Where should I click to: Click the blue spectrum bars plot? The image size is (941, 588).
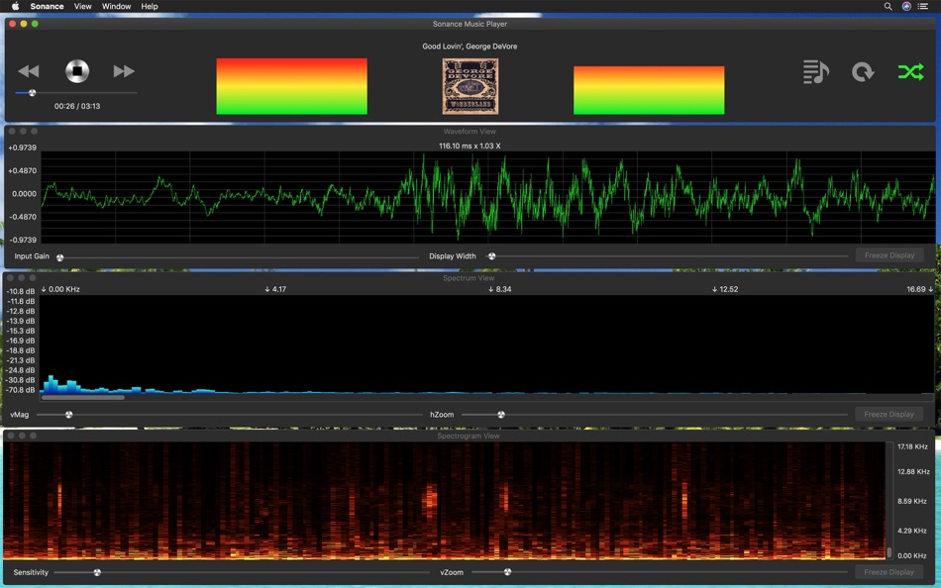click(486, 344)
